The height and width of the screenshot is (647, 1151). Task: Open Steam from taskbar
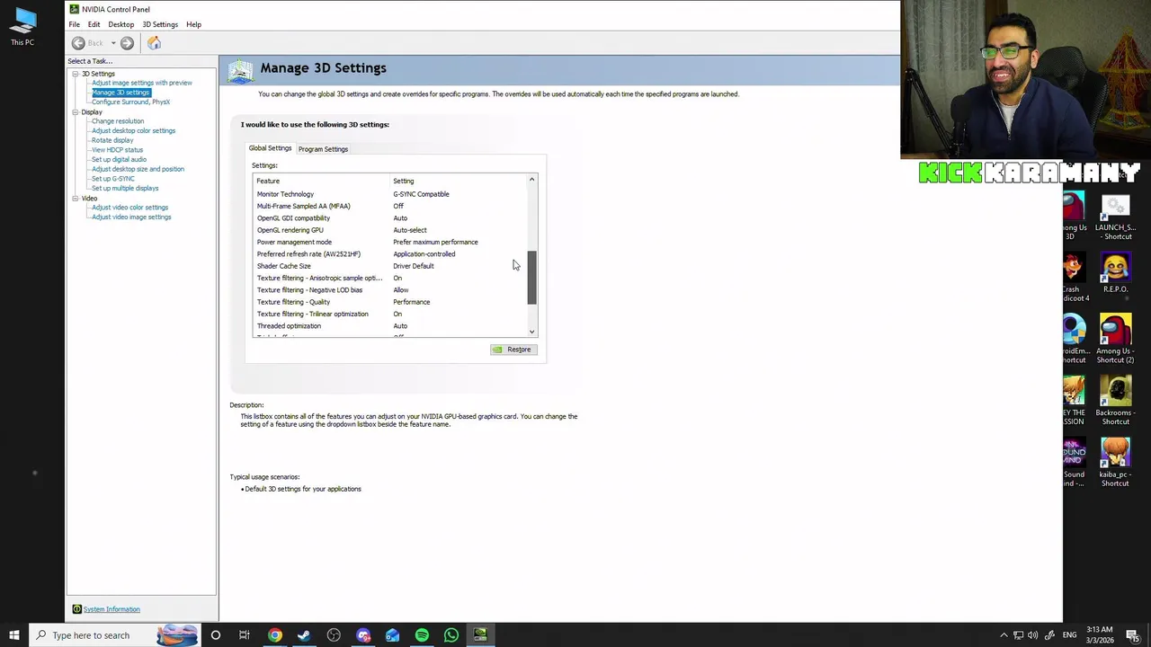(304, 635)
